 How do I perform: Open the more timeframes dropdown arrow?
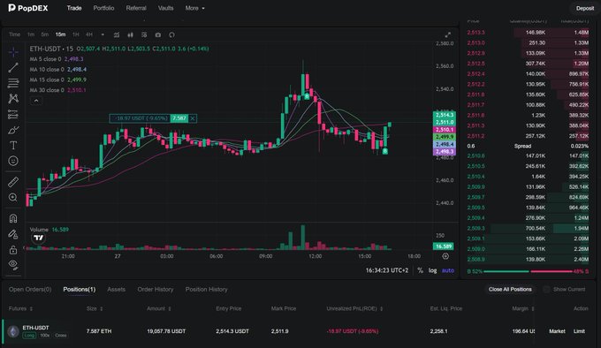[x=103, y=34]
